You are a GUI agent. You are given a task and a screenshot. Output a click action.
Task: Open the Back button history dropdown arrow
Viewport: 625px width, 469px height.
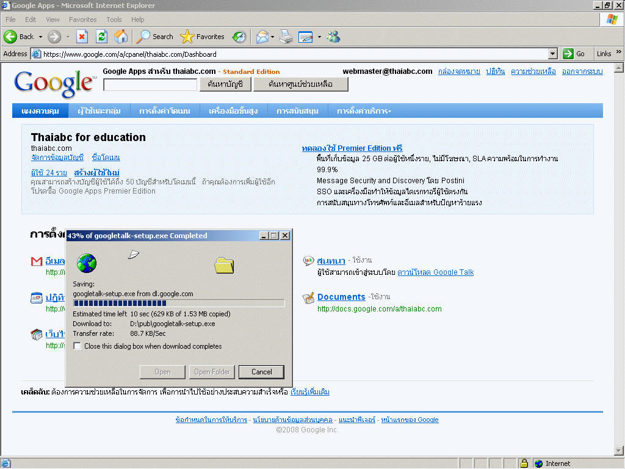coord(40,37)
